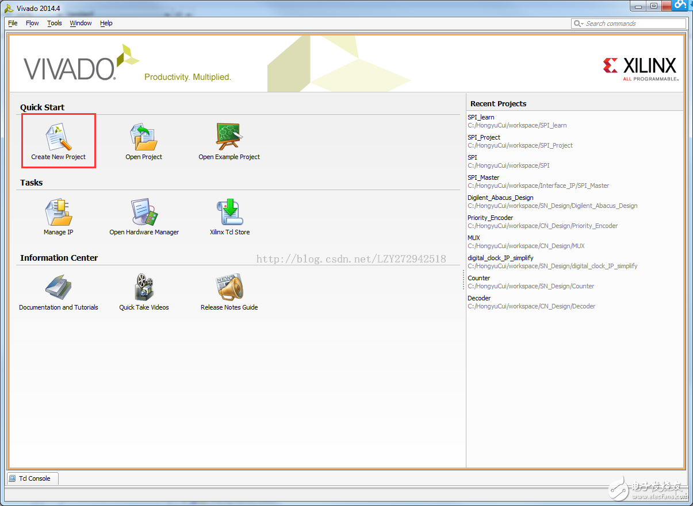
Task: Open the Manage IP icon
Action: coord(58,213)
